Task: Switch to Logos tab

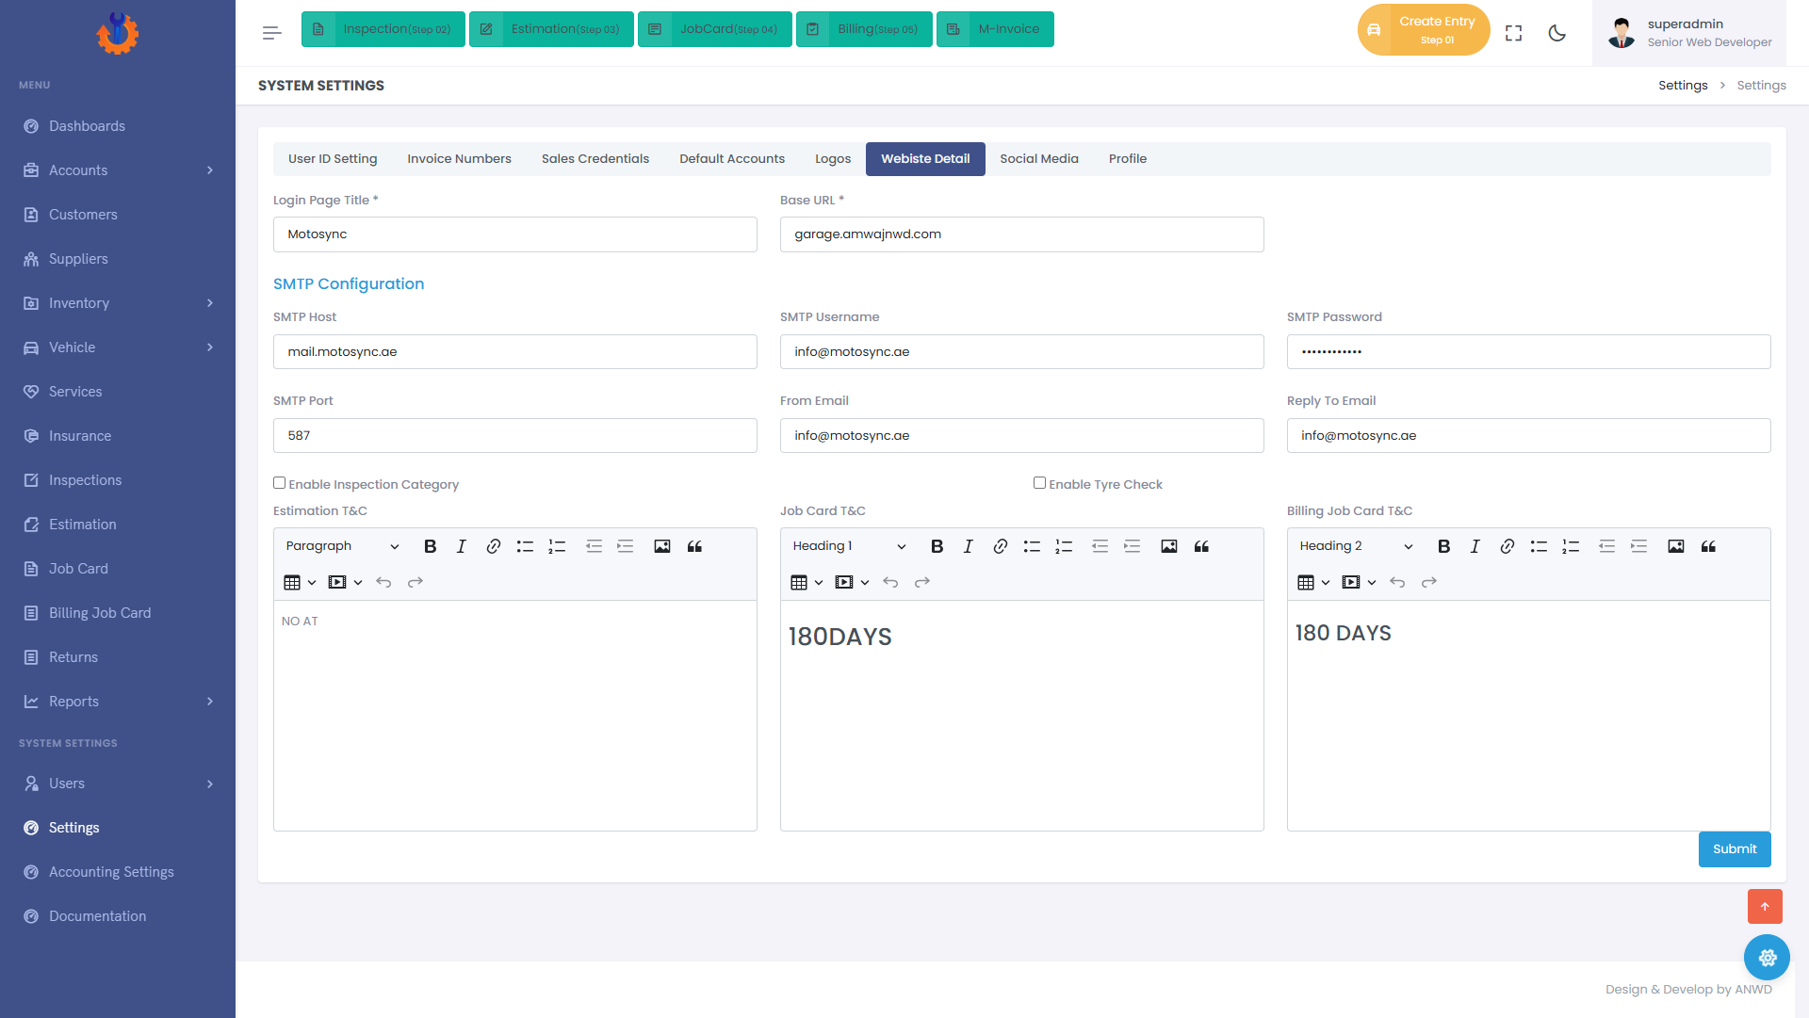Action: [x=833, y=159]
